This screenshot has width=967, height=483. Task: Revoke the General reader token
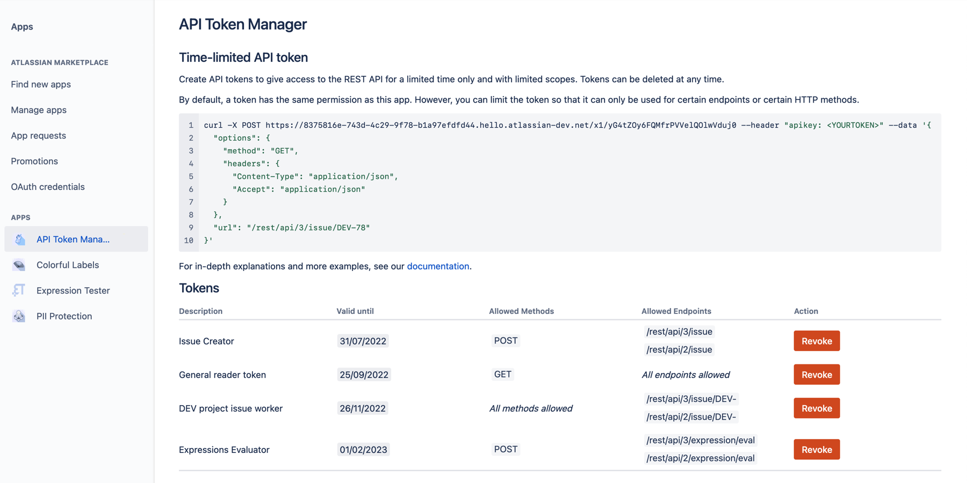pos(816,375)
